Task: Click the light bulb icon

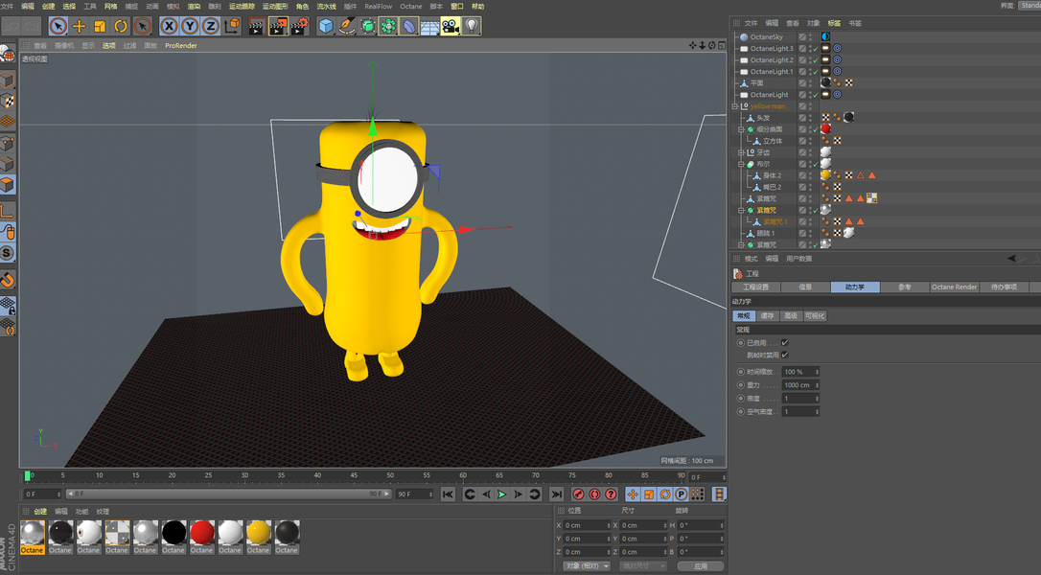Action: click(471, 27)
